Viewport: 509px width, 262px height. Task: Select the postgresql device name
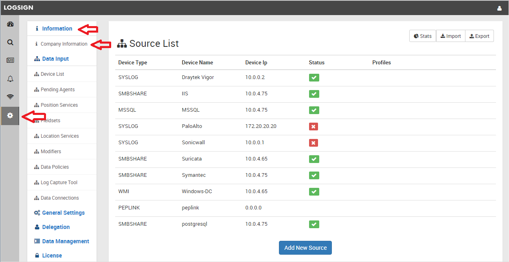pyautogui.click(x=194, y=224)
